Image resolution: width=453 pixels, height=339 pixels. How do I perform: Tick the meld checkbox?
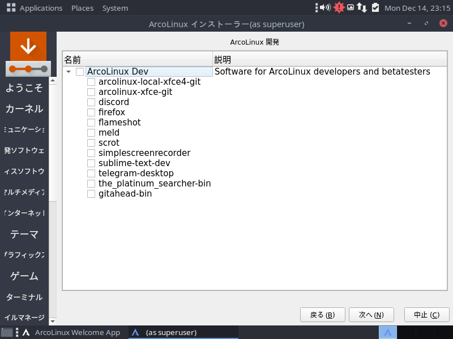pos(91,133)
